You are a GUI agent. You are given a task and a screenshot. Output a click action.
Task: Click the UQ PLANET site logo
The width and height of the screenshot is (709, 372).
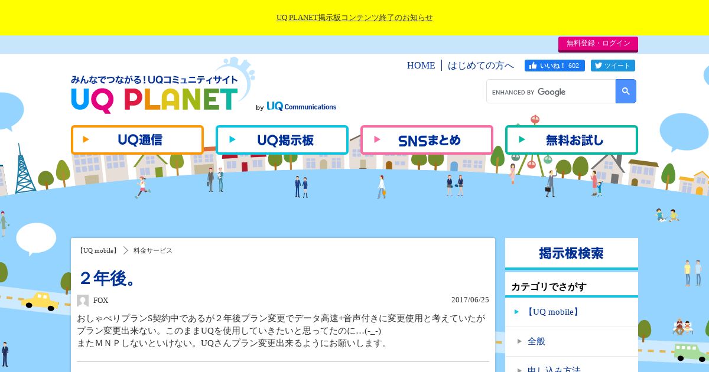pos(155,93)
